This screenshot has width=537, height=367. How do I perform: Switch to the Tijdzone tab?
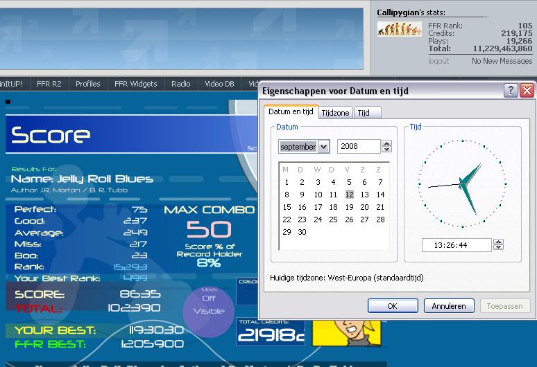point(335,113)
